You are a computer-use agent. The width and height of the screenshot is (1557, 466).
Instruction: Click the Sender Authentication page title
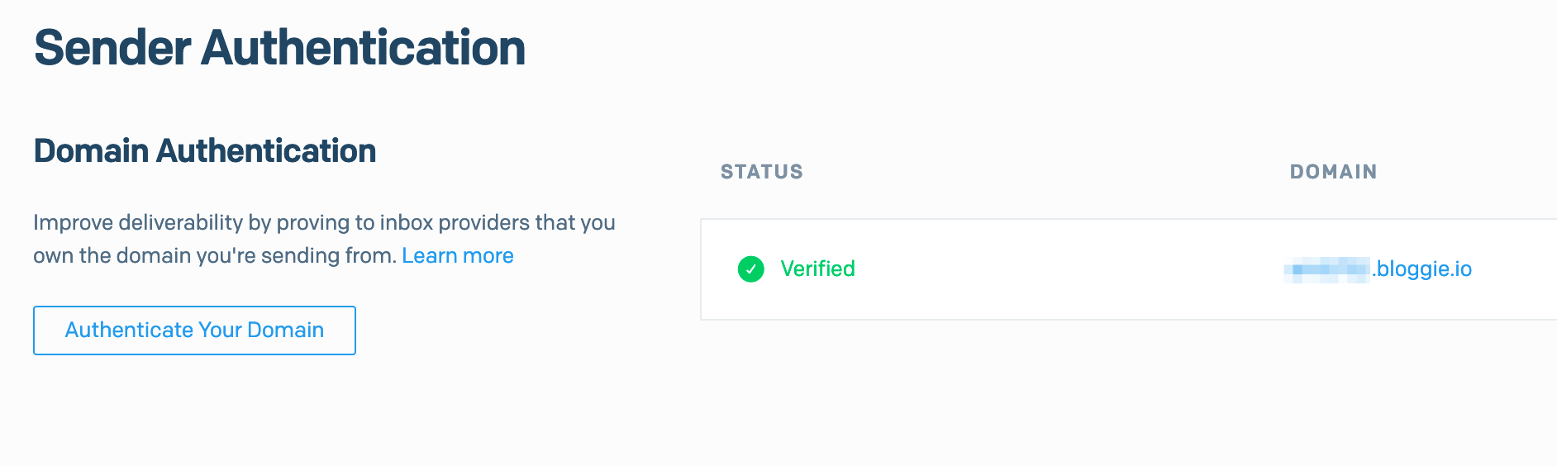click(279, 48)
